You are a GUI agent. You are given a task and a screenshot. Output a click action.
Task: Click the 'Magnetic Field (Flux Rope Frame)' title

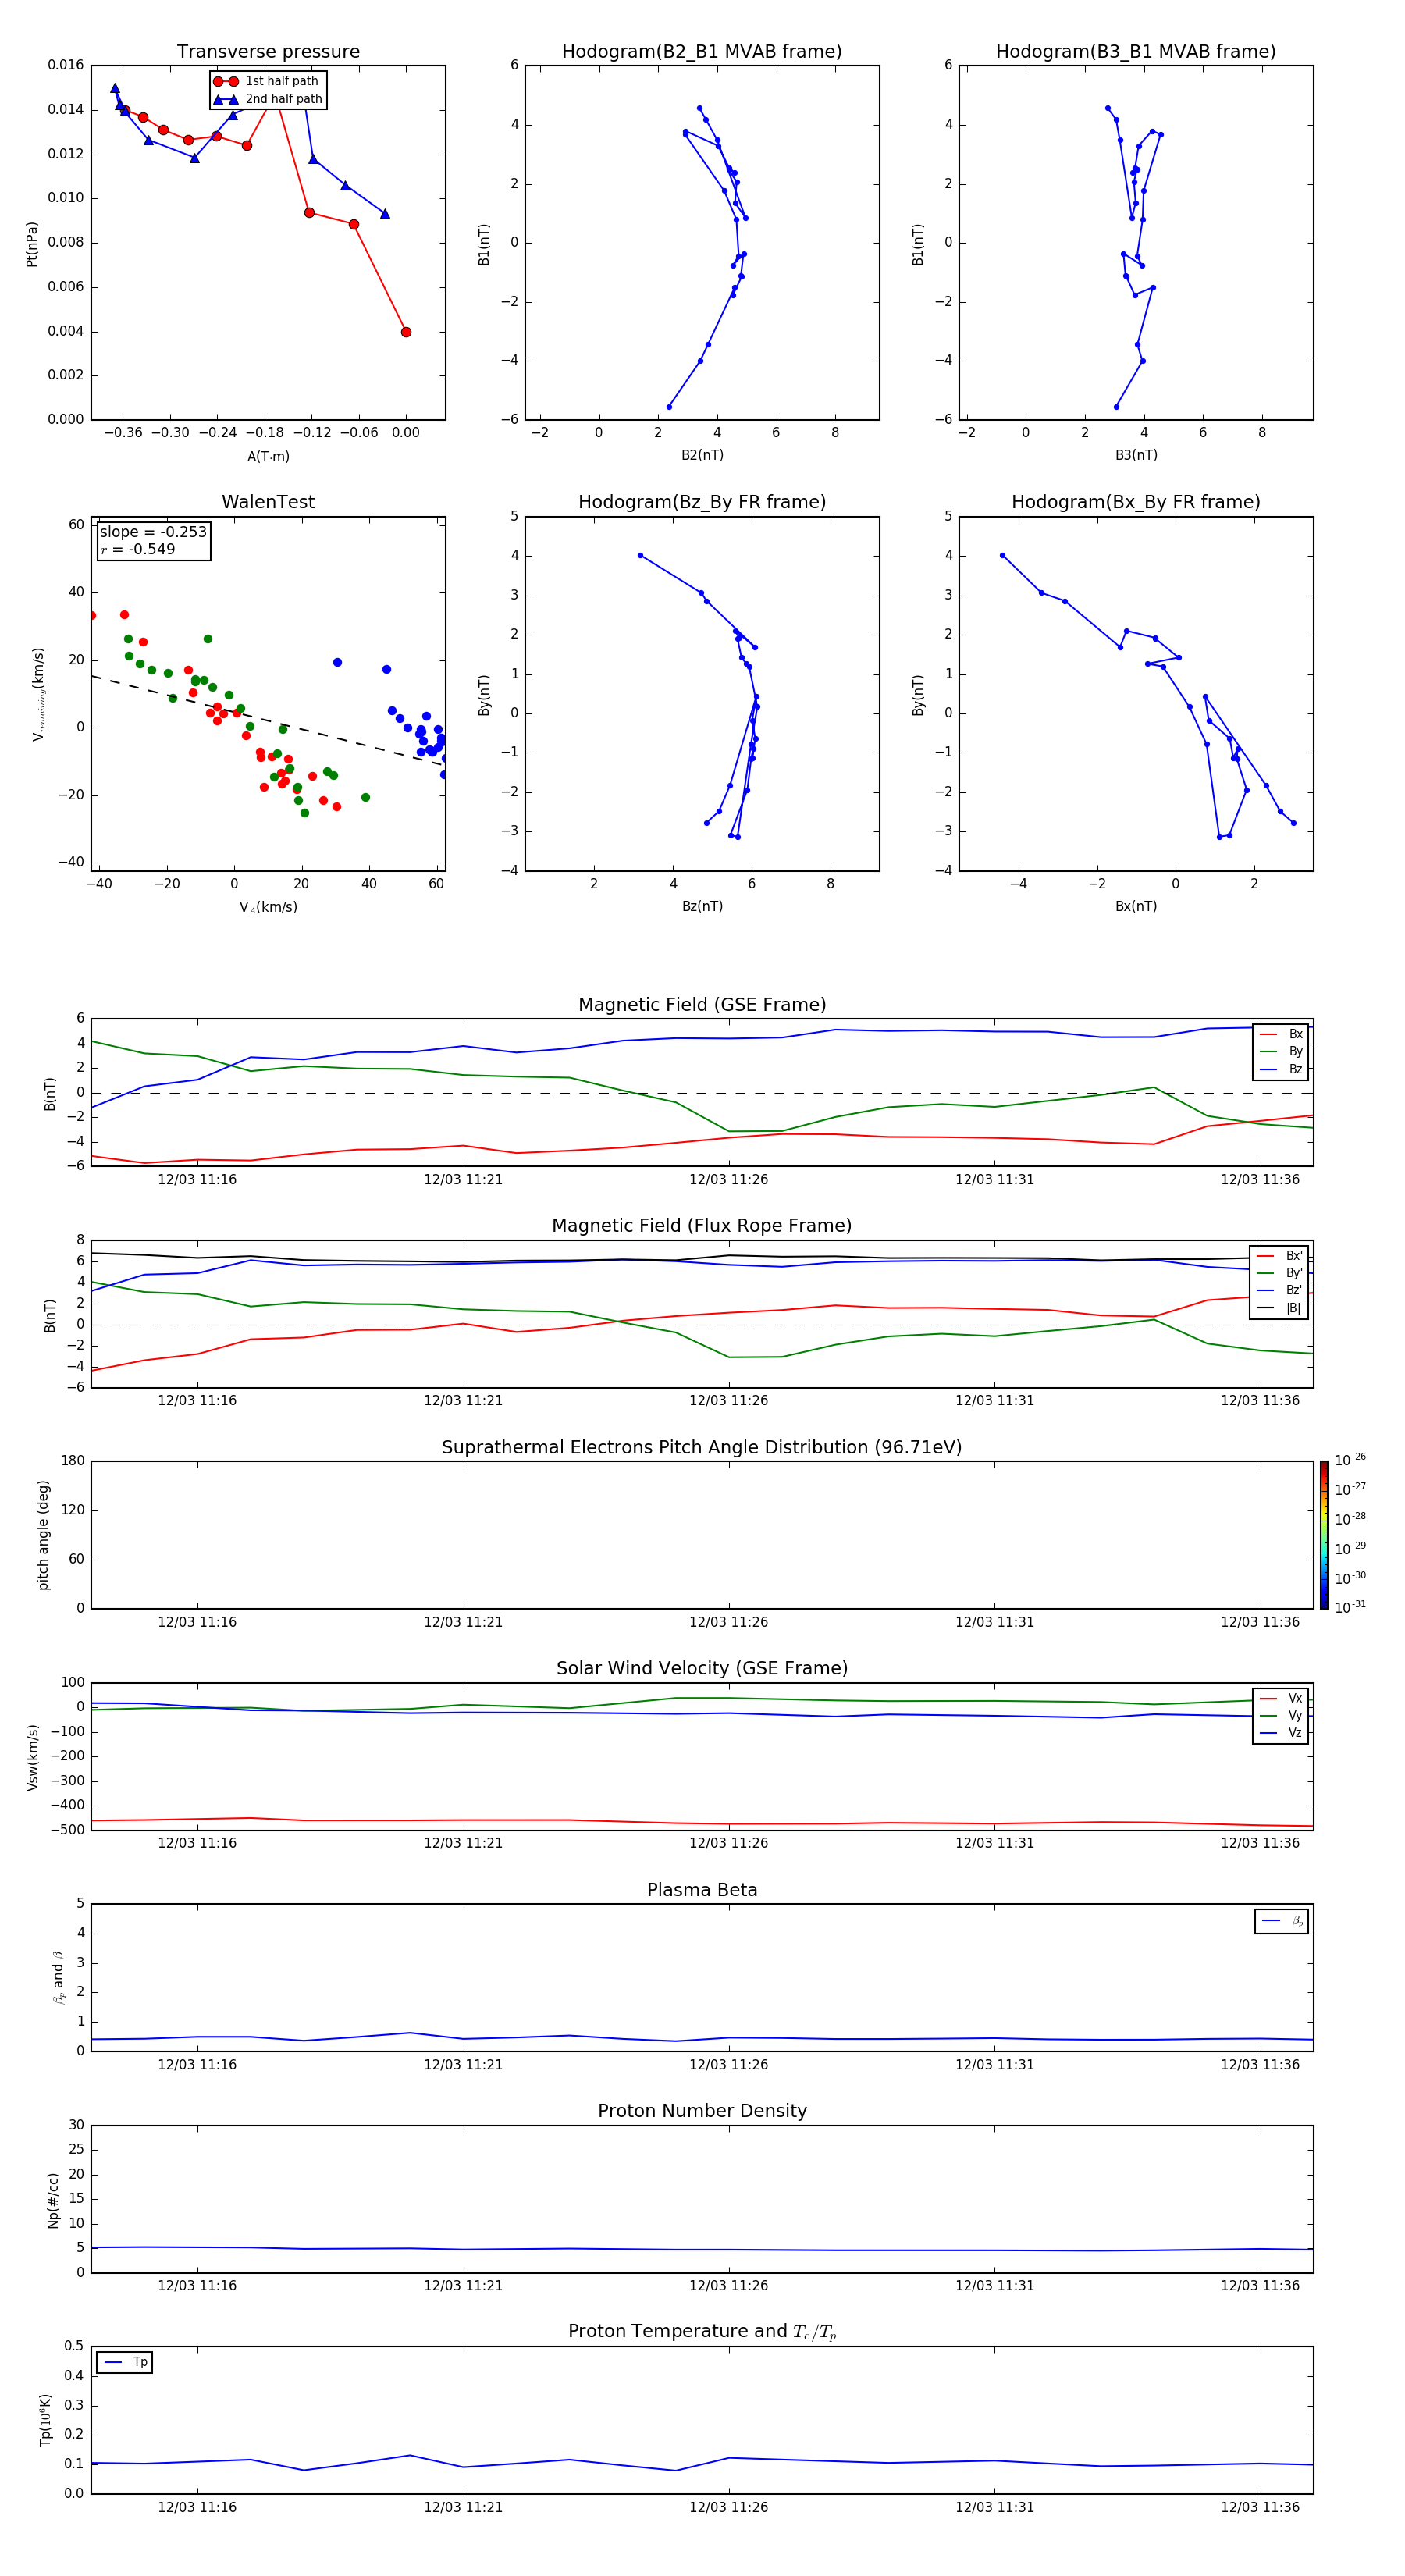click(x=702, y=1226)
